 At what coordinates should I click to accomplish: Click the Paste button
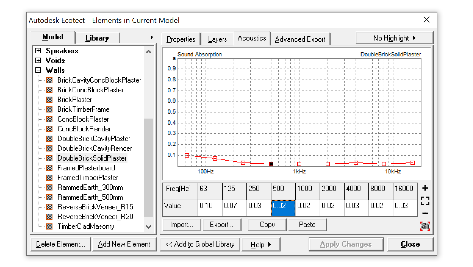coord(307,225)
